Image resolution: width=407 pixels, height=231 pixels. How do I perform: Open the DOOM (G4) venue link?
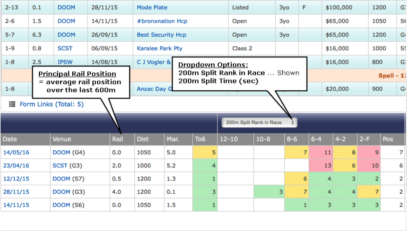61,153
